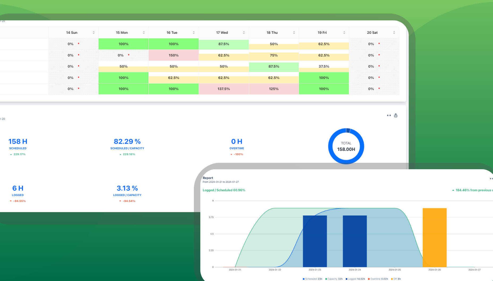
Task: Expand the summary widget with the double-arrow icon
Action: (x=389, y=115)
